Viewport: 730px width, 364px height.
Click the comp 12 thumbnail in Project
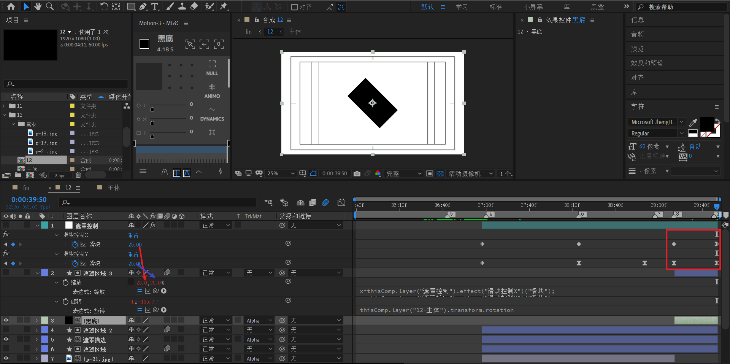pos(30,45)
